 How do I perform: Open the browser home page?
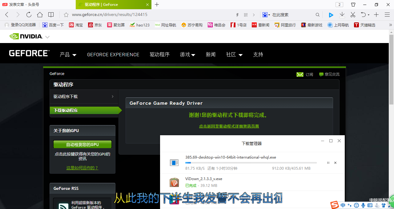click(x=40, y=15)
